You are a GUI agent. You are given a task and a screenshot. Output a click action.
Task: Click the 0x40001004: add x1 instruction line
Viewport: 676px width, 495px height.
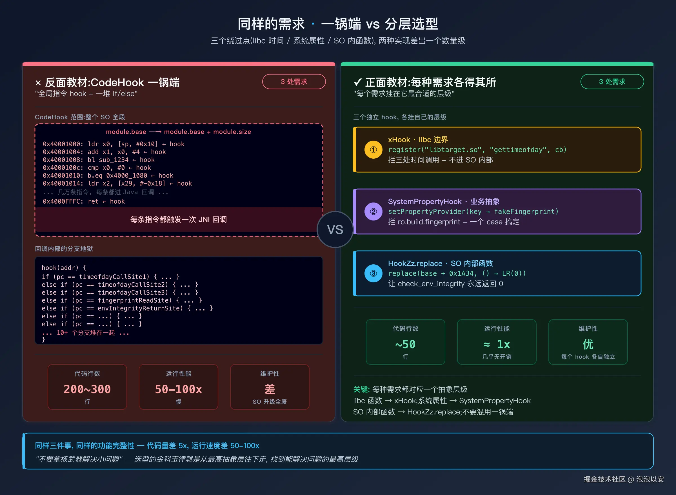click(104, 152)
